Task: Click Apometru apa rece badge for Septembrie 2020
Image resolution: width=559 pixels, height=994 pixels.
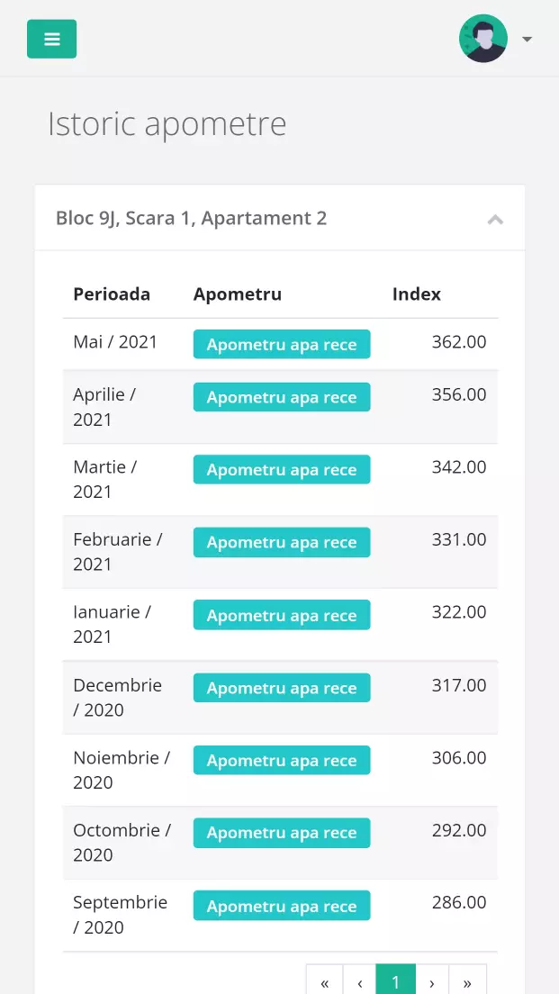Action: coord(282,906)
